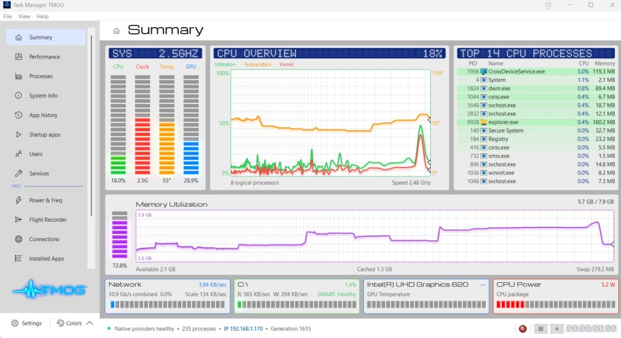Viewport: 621px width, 338px height.
Task: Select the dwm.exe process row
Action: tap(536, 88)
